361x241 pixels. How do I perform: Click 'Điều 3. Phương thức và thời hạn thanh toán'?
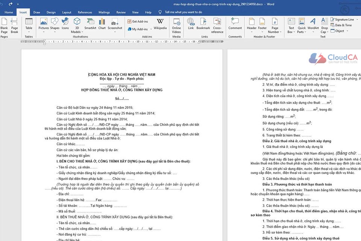click(297, 184)
